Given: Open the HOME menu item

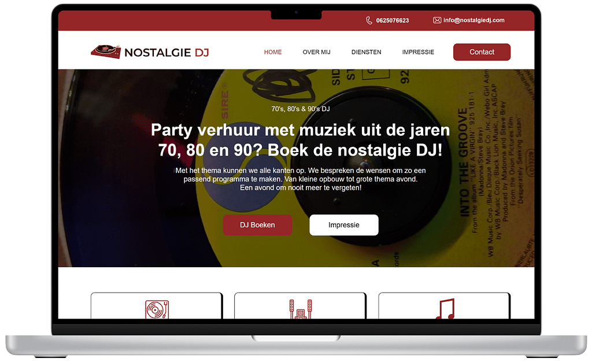Looking at the screenshot, I should (x=273, y=52).
